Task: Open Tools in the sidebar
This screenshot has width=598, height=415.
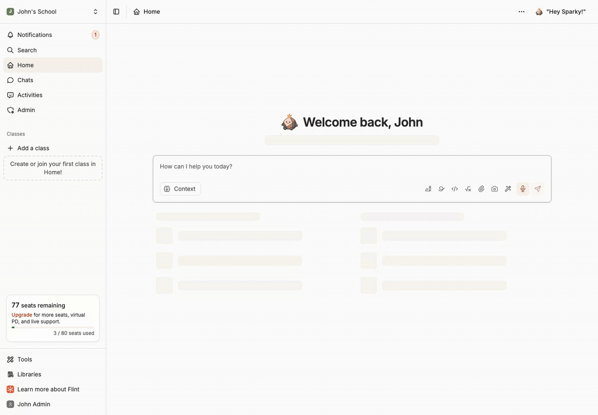Action: pos(53,359)
